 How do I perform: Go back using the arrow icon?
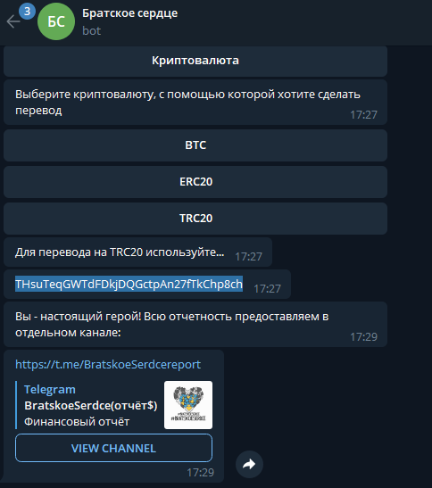point(13,21)
